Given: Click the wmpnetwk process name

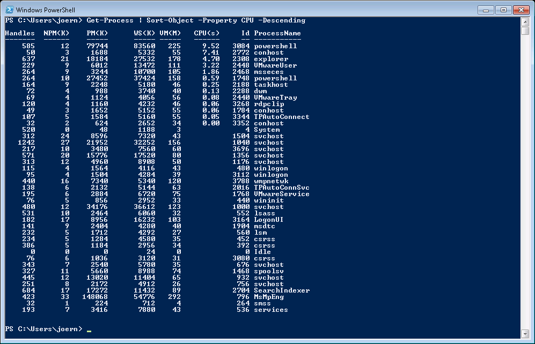Looking at the screenshot, I should (x=271, y=181).
